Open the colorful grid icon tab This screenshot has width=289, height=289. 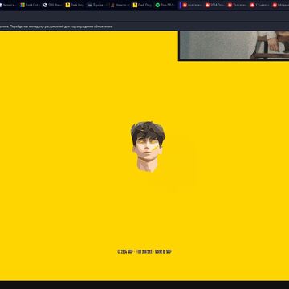tap(30, 5)
